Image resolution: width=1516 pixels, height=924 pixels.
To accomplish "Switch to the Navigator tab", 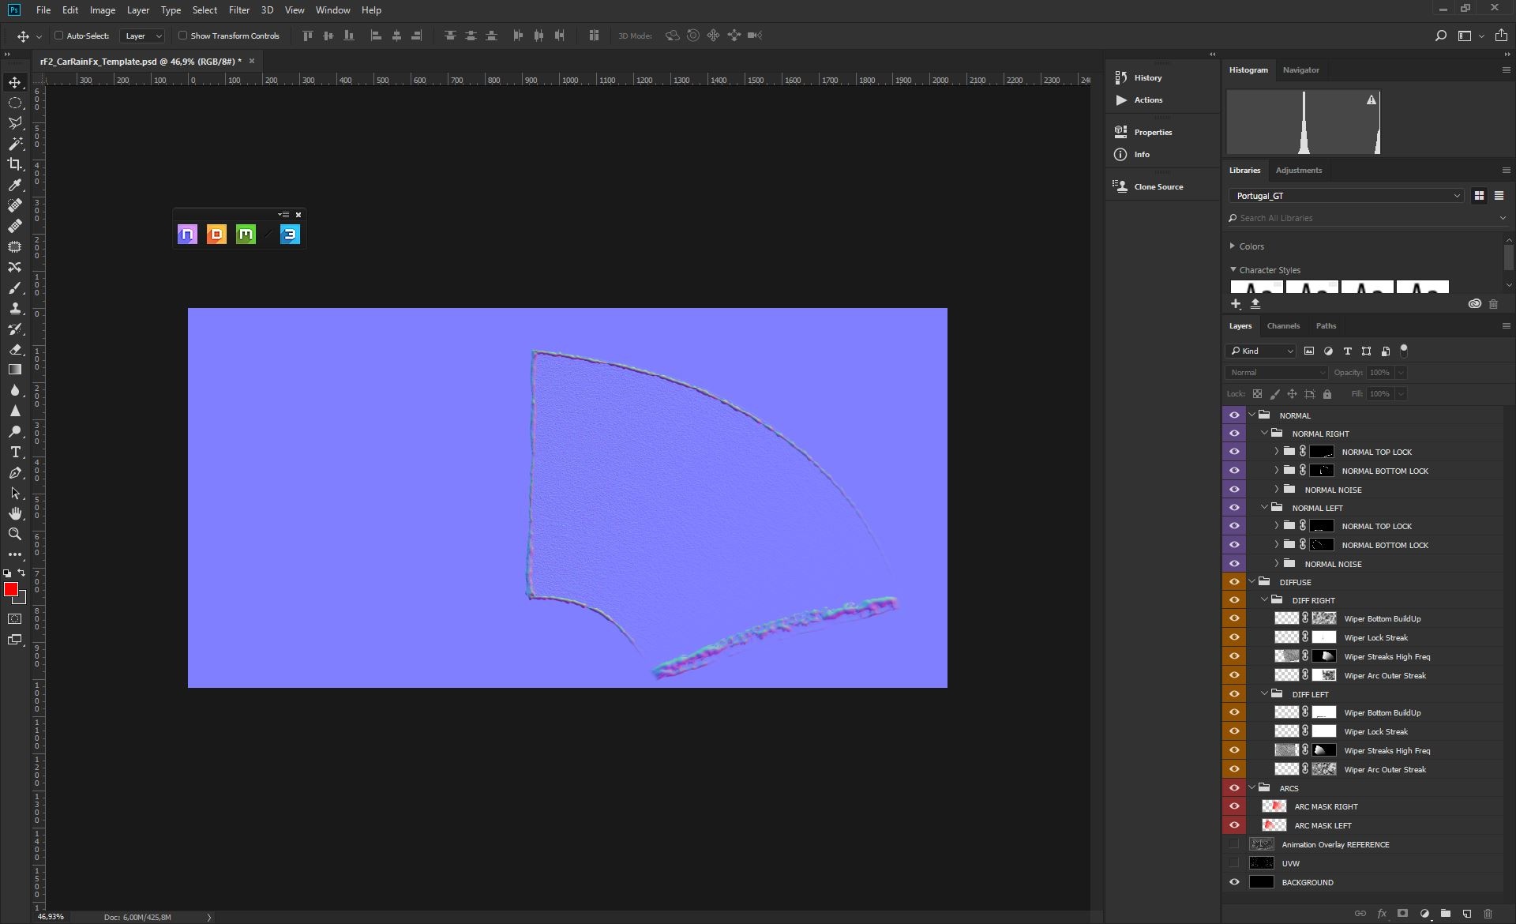I will tap(1300, 69).
